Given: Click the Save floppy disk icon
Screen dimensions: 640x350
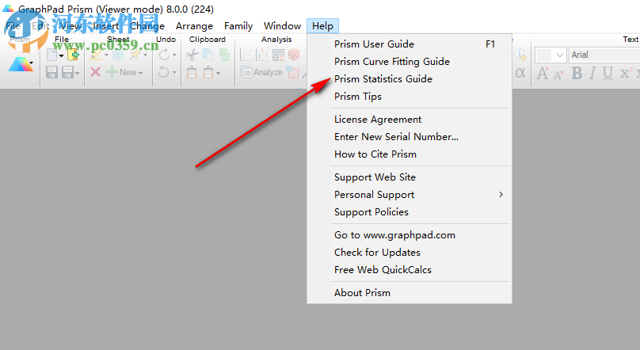Looking at the screenshot, I should [x=51, y=72].
